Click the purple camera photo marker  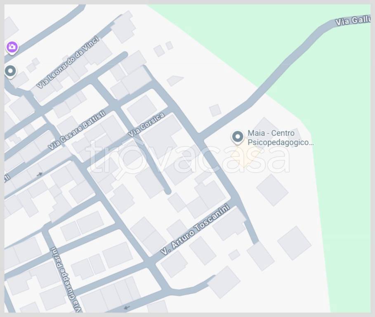point(12,47)
